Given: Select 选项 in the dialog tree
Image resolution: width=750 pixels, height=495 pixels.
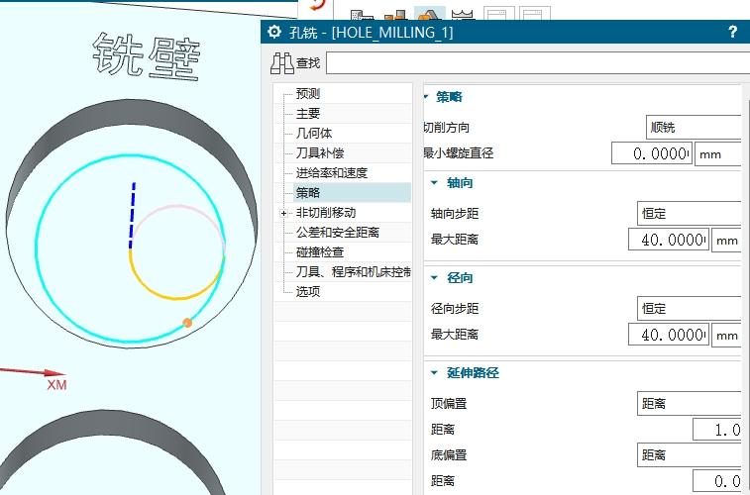Looking at the screenshot, I should tap(307, 291).
